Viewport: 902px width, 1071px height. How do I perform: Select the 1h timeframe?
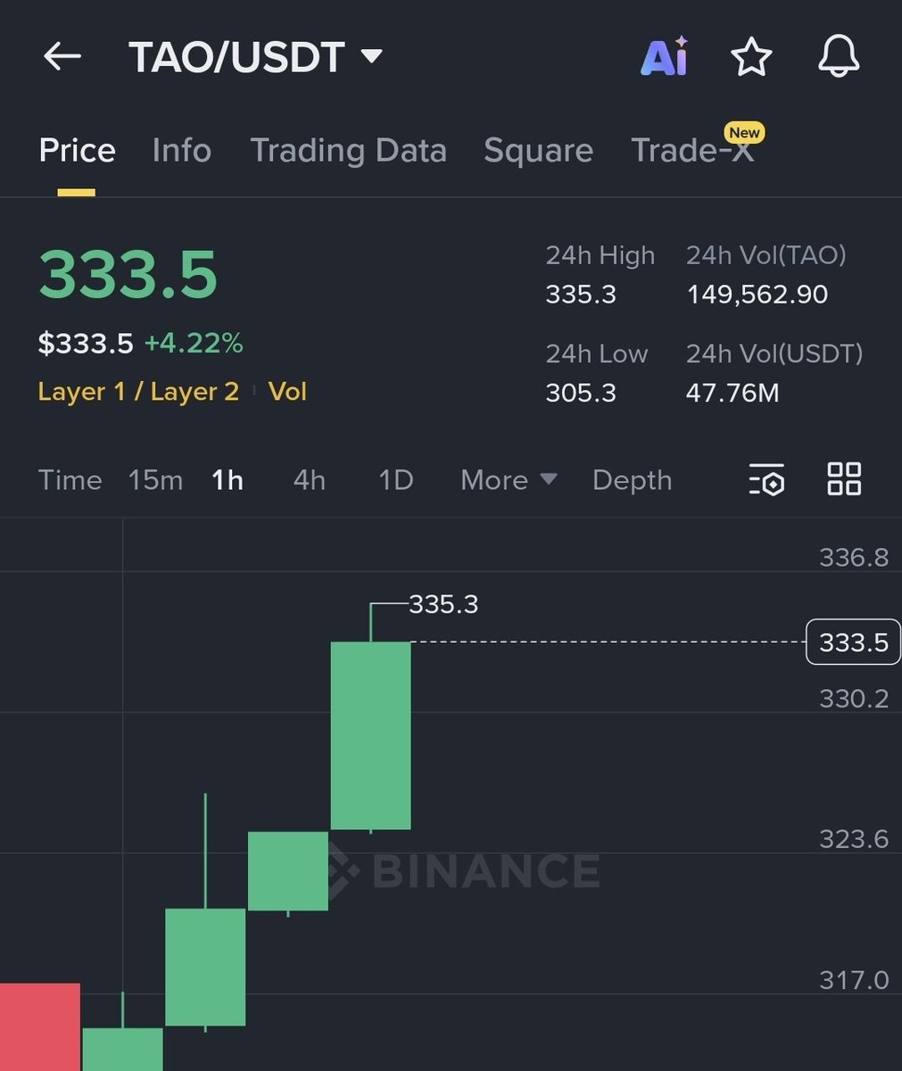click(226, 479)
